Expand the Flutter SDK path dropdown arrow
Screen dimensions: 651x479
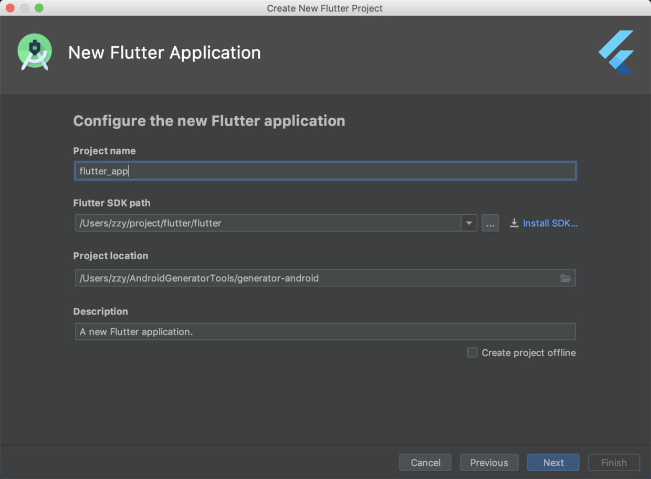click(x=469, y=223)
